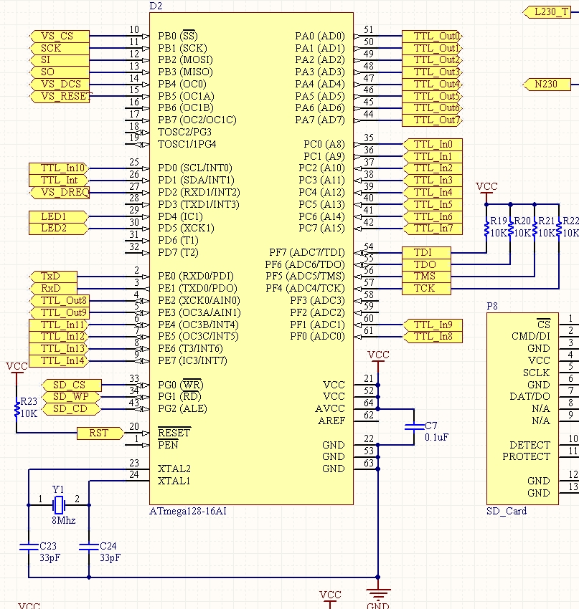The image size is (579, 609).
Task: Select the TTL_Out0 port
Action: tap(432, 36)
